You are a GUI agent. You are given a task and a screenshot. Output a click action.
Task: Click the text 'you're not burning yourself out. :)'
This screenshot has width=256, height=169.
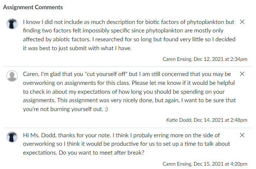(x=65, y=109)
